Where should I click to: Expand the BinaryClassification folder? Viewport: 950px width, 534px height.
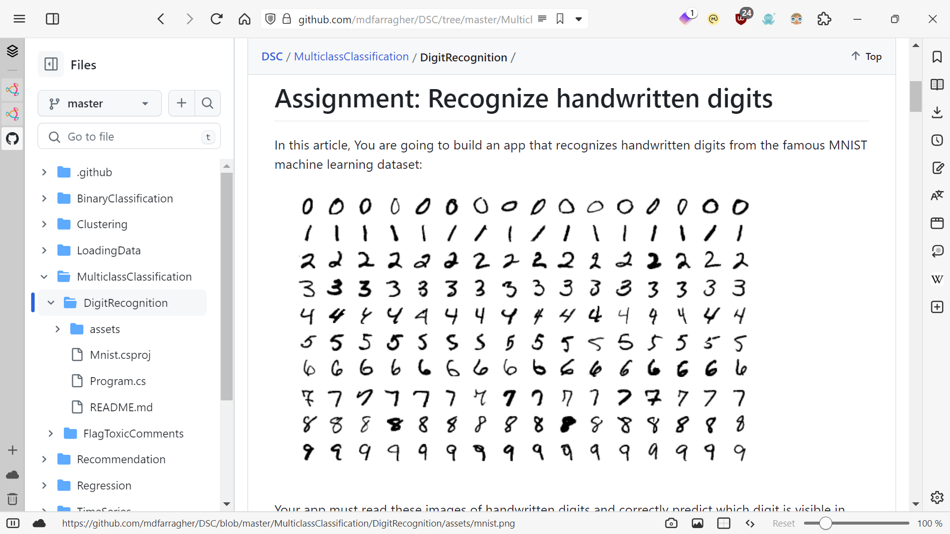click(x=44, y=198)
